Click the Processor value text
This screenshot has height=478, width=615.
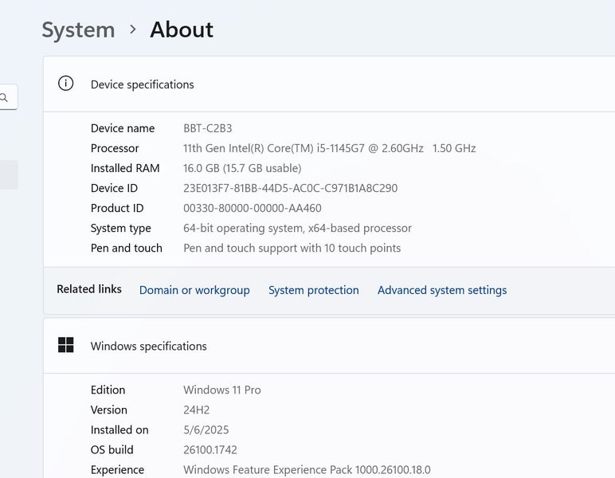pos(329,148)
